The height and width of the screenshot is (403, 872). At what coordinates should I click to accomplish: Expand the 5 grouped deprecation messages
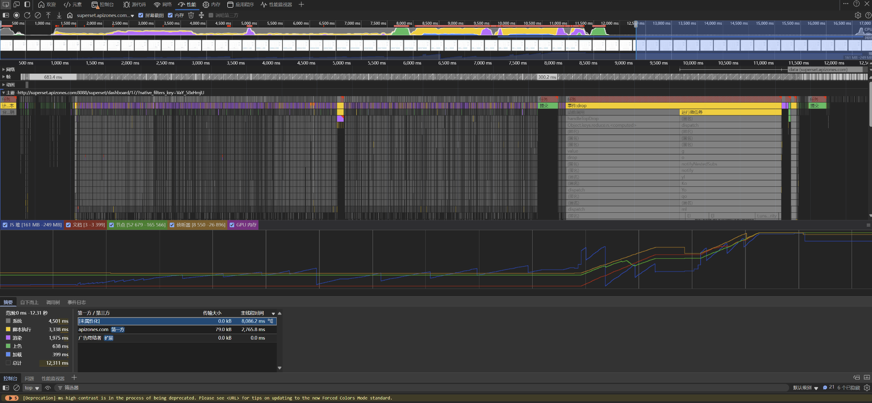(x=12, y=398)
